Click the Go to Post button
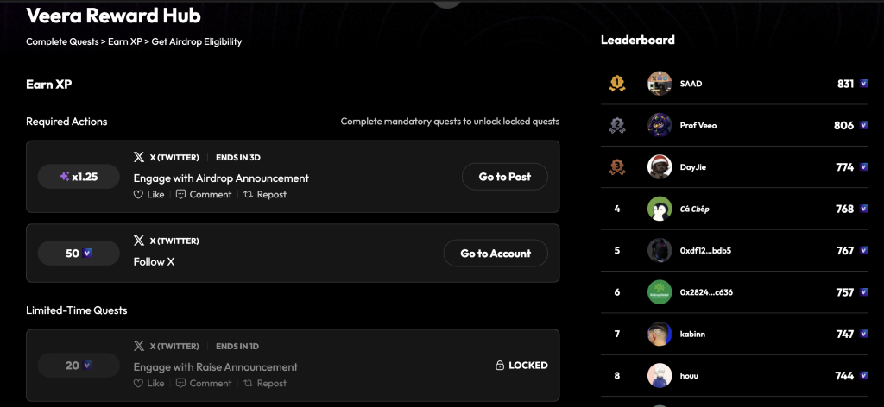The height and width of the screenshot is (407, 884). 505,177
